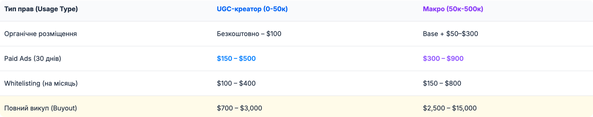The width and height of the screenshot is (593, 117).
Task: Click the 'Paid Ads (30 днів)' row label
Action: [33, 59]
